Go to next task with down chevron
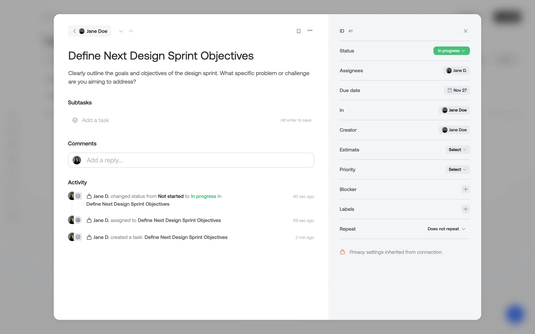Image resolution: width=535 pixels, height=334 pixels. pos(121,31)
